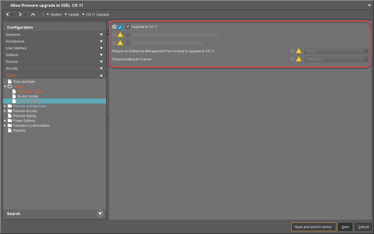Click the Save button

345,227
